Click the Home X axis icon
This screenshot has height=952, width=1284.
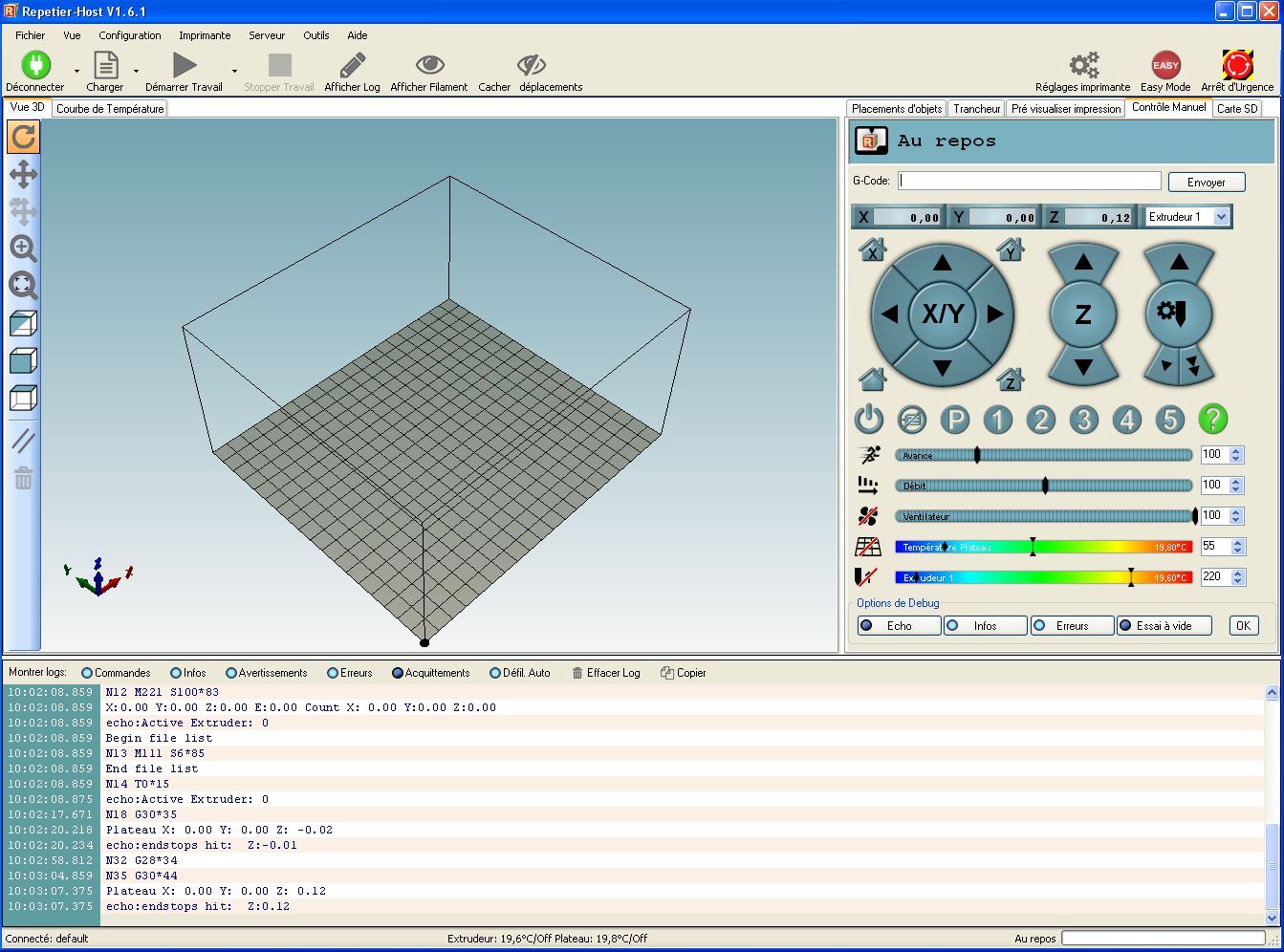pos(873,250)
